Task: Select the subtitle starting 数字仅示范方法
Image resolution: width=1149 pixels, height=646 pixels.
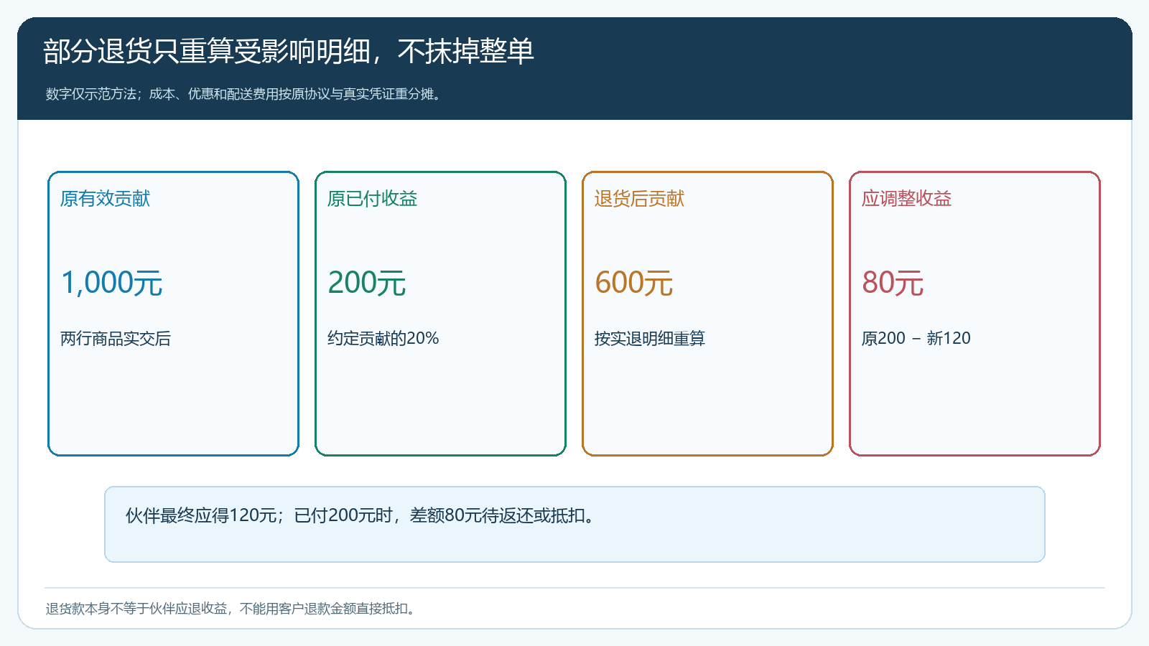Action: click(244, 94)
